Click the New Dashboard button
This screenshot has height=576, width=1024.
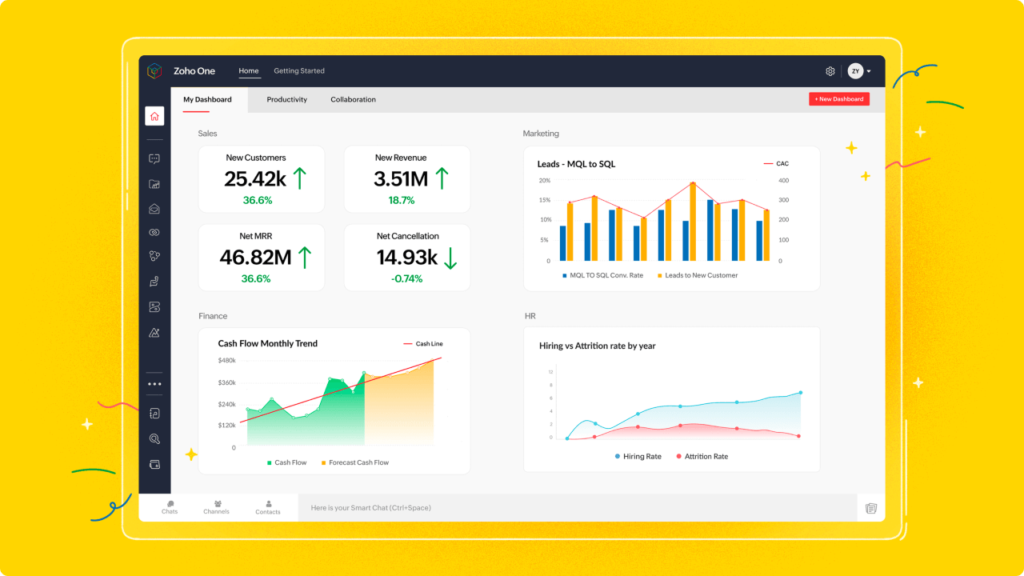(839, 98)
